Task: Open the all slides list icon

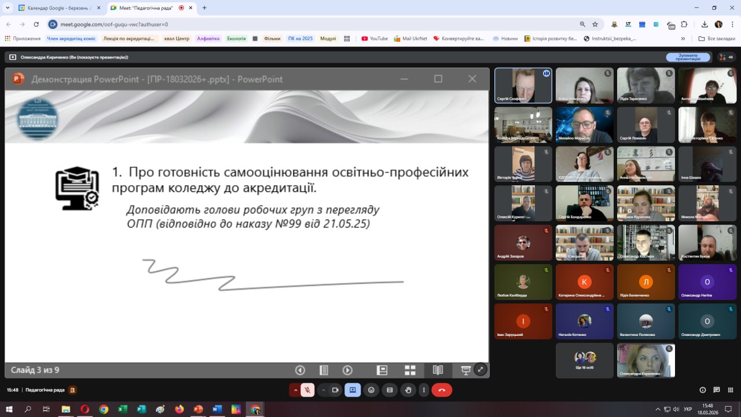Action: (x=324, y=370)
